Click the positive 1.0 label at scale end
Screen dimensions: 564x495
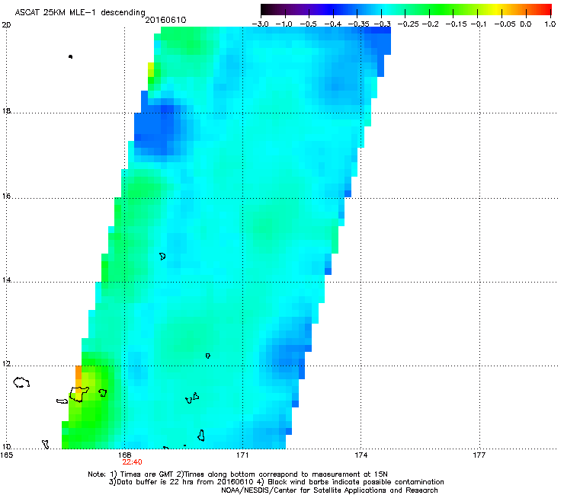[550, 24]
